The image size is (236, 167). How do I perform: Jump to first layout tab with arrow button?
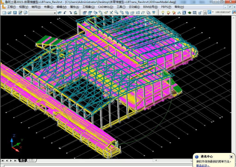3,161
